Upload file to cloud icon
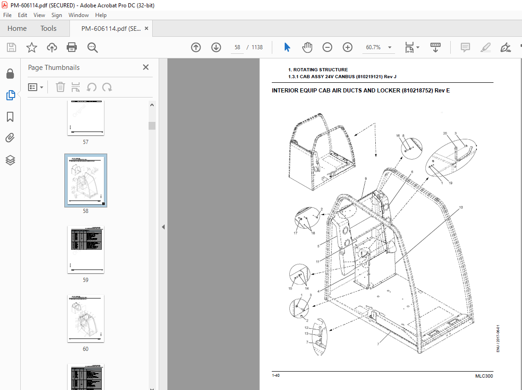Viewport: 522px width, 390px height. coord(52,47)
